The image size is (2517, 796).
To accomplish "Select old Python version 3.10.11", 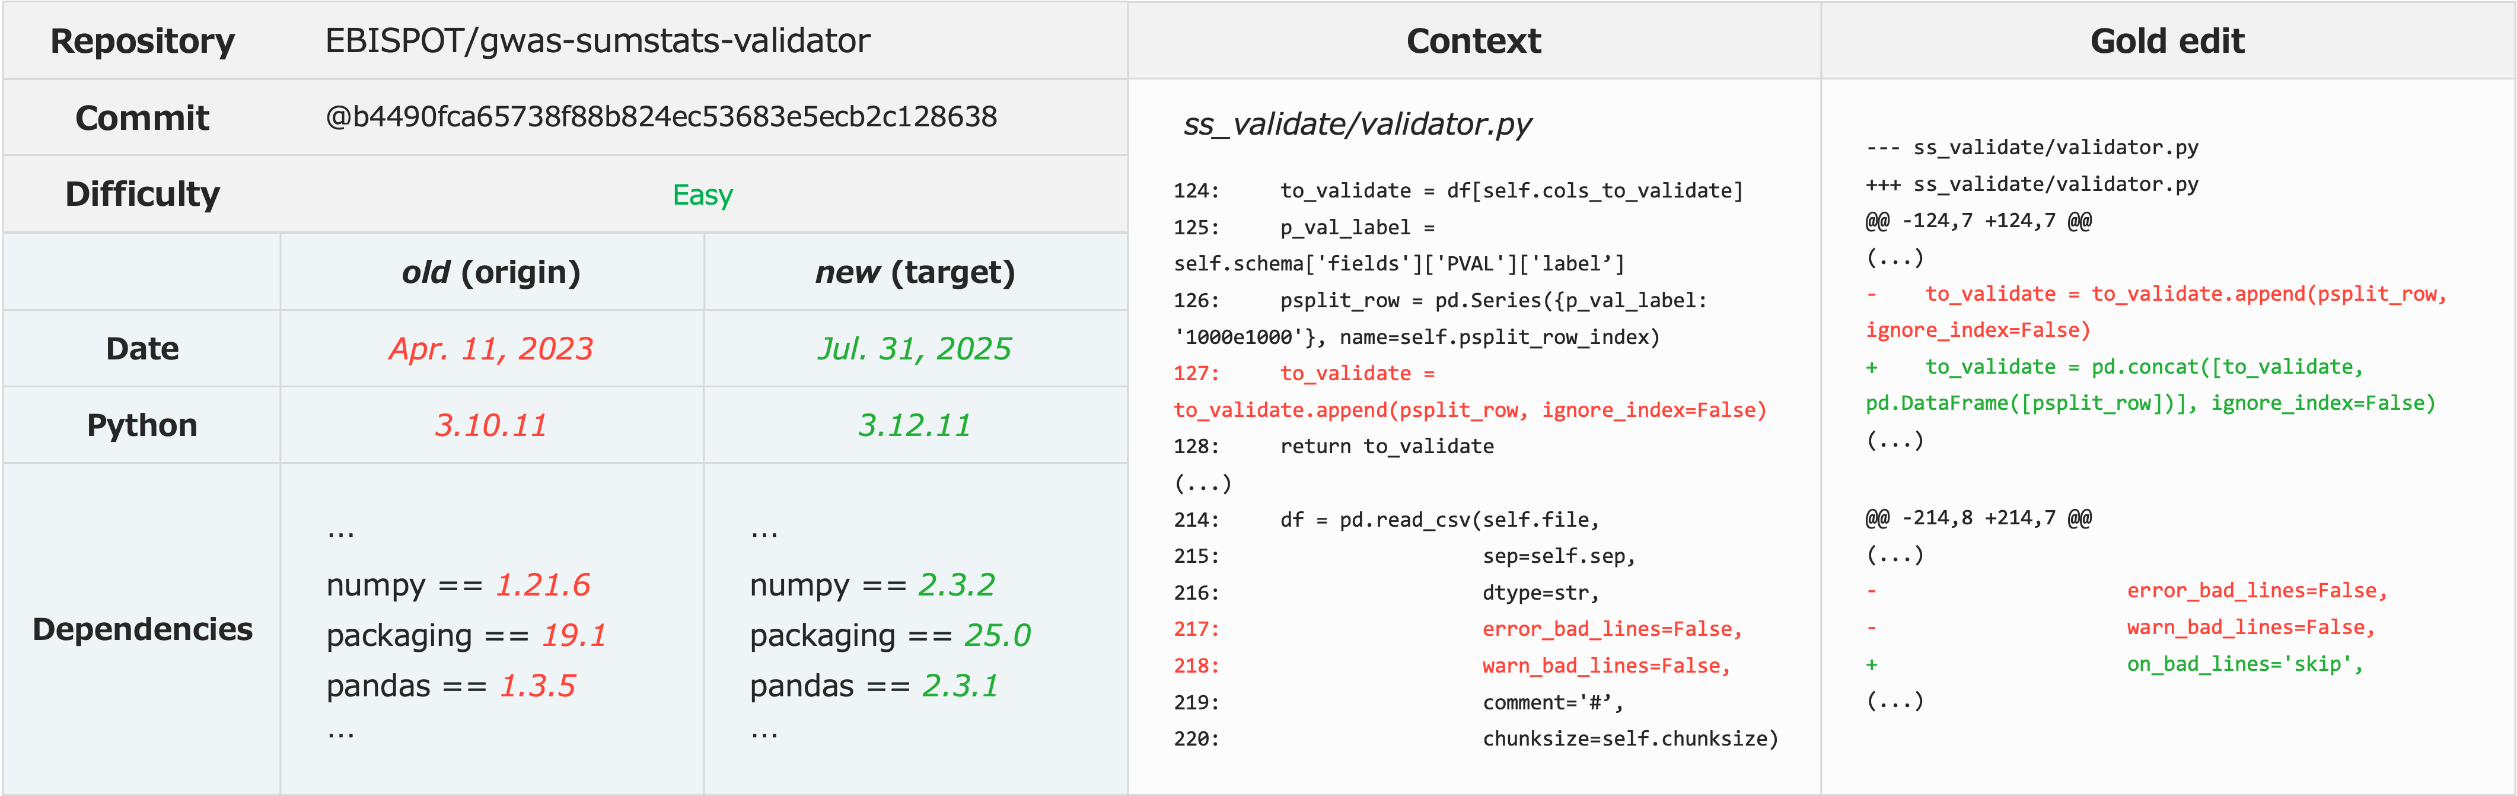I will pyautogui.click(x=490, y=425).
